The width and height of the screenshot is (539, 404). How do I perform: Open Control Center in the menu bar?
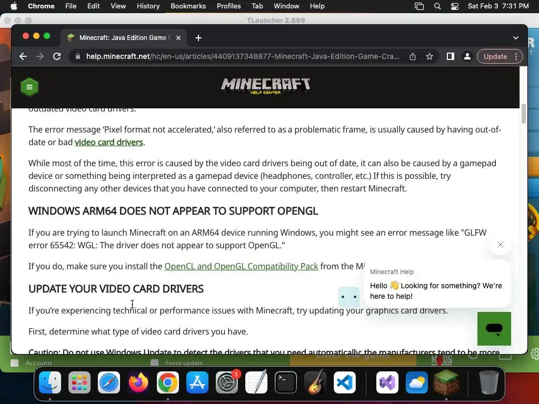coord(454,6)
